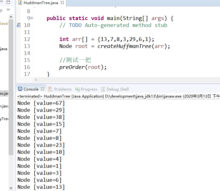Click the int keyword on line 12

tap(64, 39)
